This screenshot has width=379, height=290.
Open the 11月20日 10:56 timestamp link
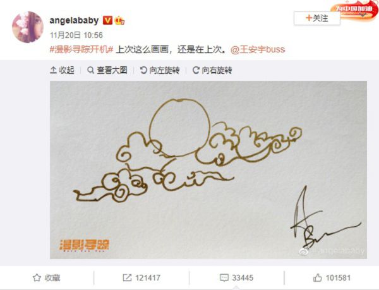(76, 35)
